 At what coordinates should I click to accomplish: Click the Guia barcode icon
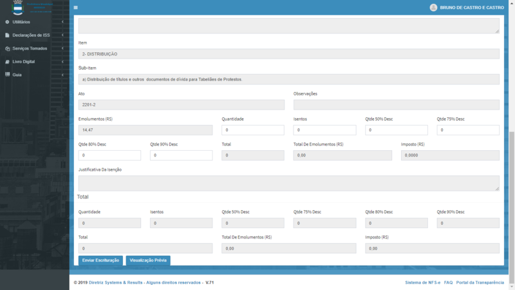tap(7, 75)
